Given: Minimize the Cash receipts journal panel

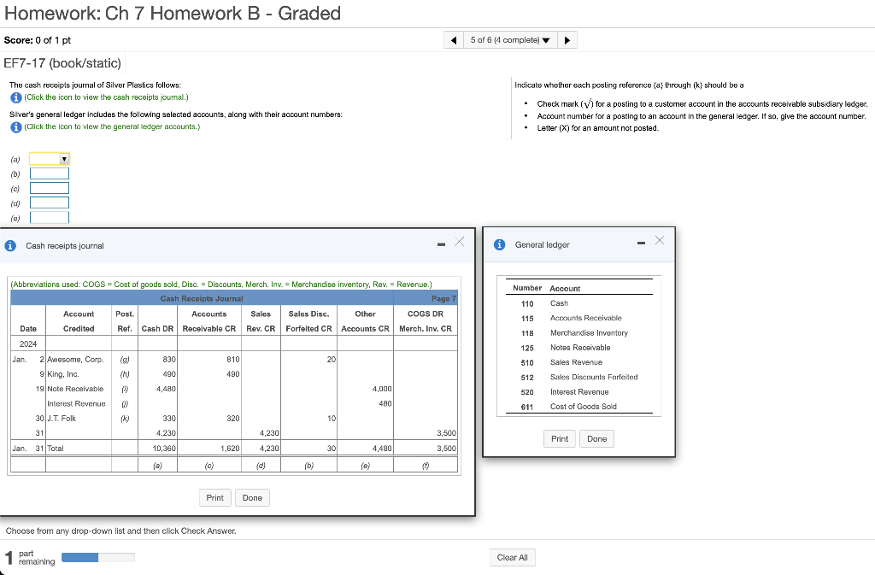Looking at the screenshot, I should click(x=441, y=243).
